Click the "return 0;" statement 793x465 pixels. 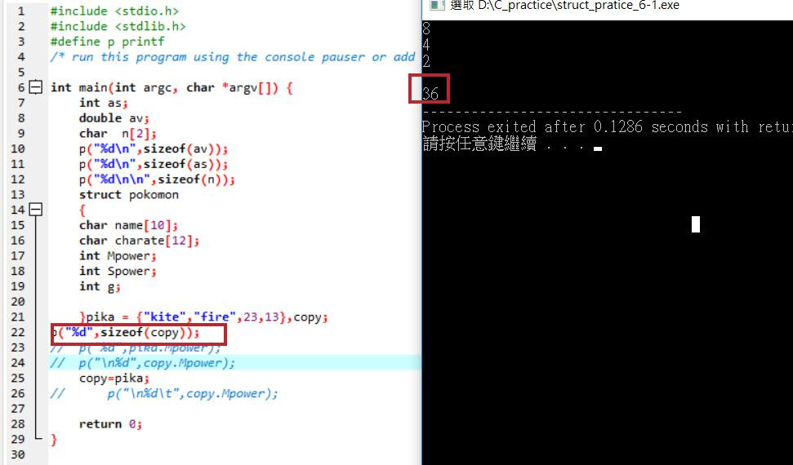pos(110,424)
